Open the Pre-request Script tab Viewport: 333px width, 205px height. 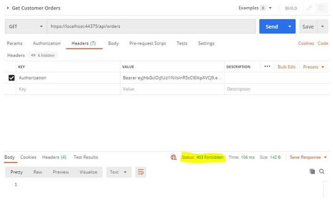tap(147, 43)
